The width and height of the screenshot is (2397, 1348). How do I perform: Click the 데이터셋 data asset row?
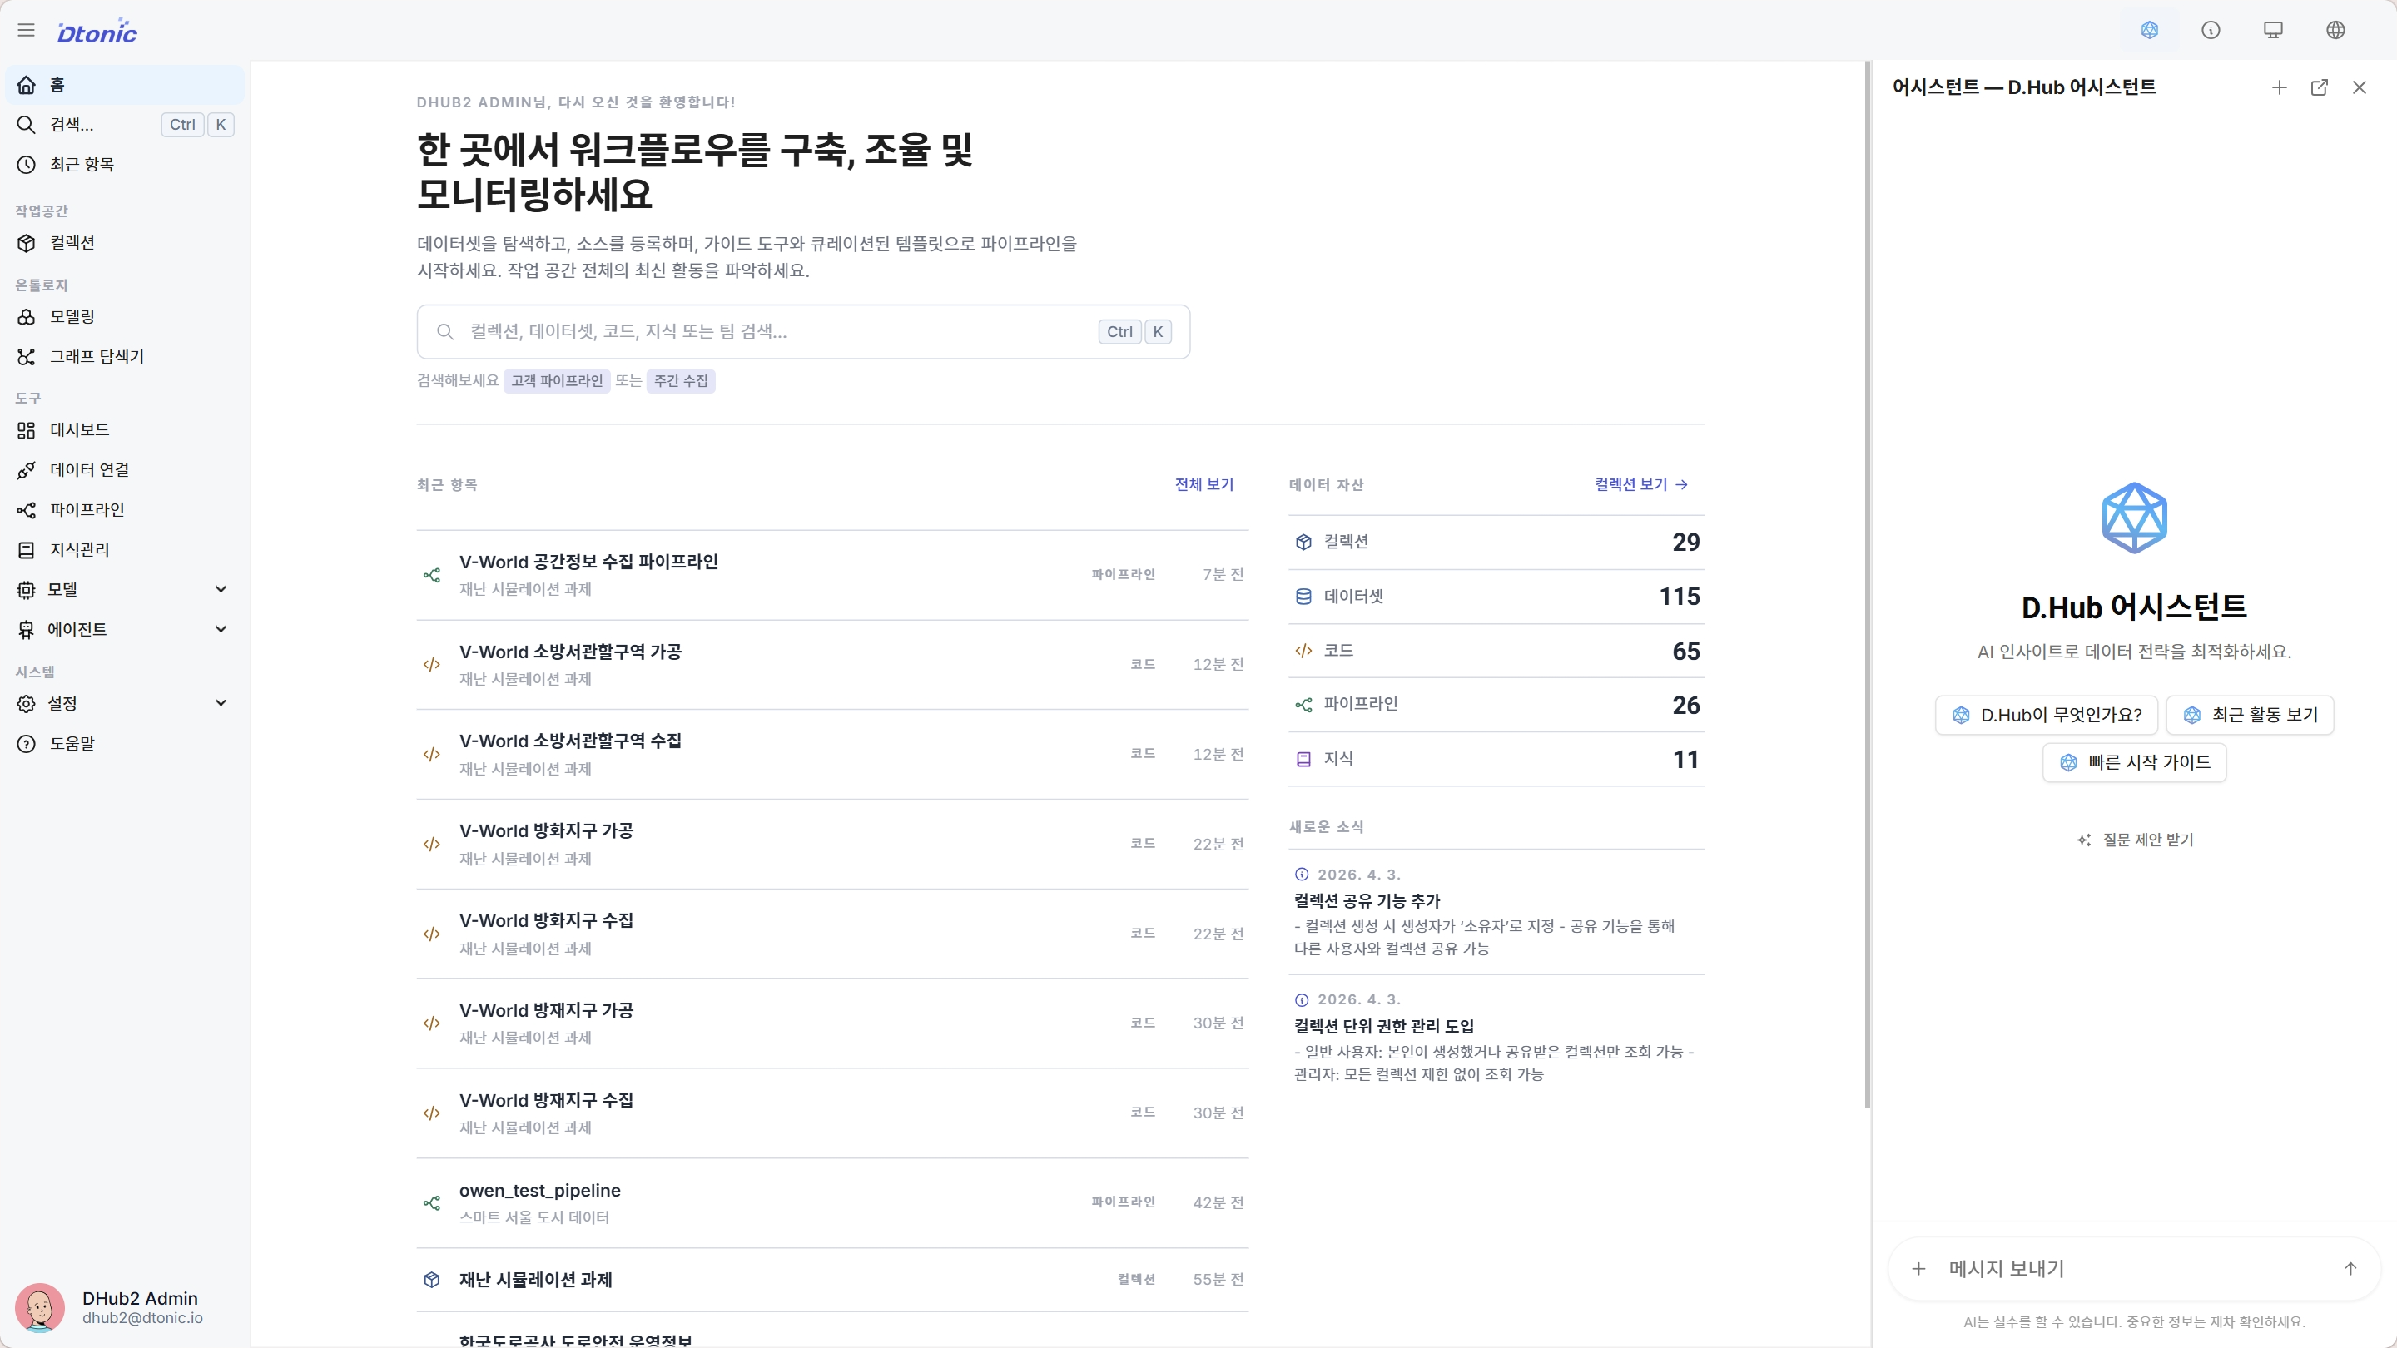(1496, 597)
